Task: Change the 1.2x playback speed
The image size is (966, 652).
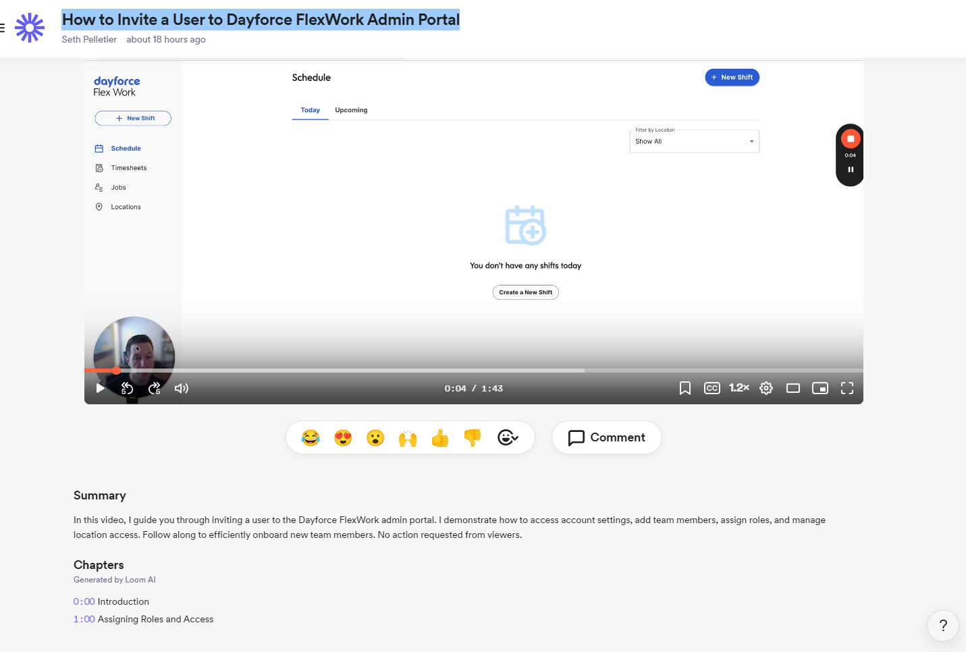Action: (739, 387)
